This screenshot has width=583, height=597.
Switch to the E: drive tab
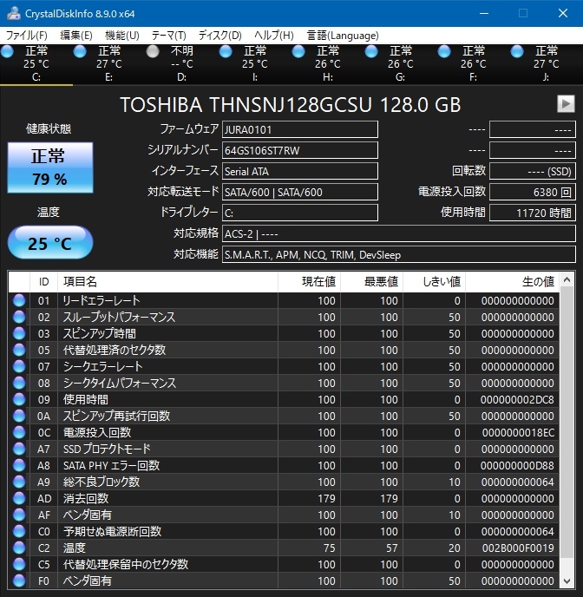pyautogui.click(x=108, y=64)
